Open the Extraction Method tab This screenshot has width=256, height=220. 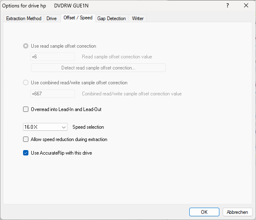click(x=23, y=19)
